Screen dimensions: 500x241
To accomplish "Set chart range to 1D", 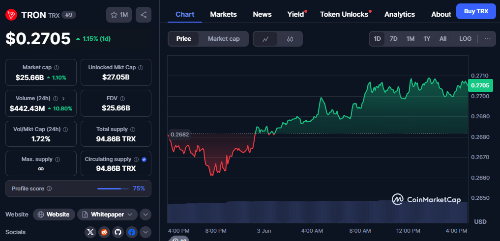I will click(x=377, y=39).
